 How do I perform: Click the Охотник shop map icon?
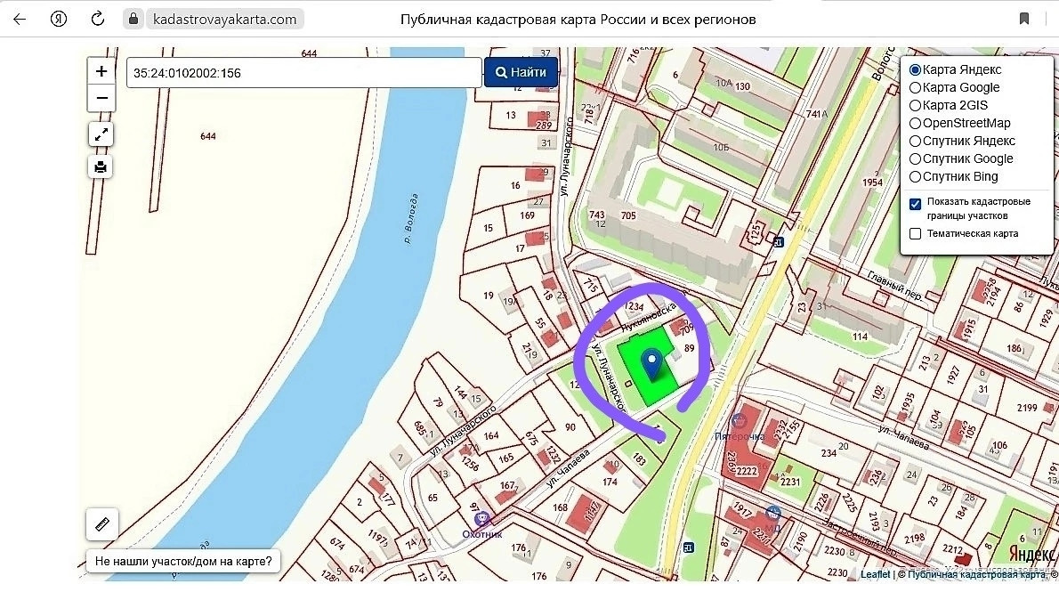click(x=481, y=519)
